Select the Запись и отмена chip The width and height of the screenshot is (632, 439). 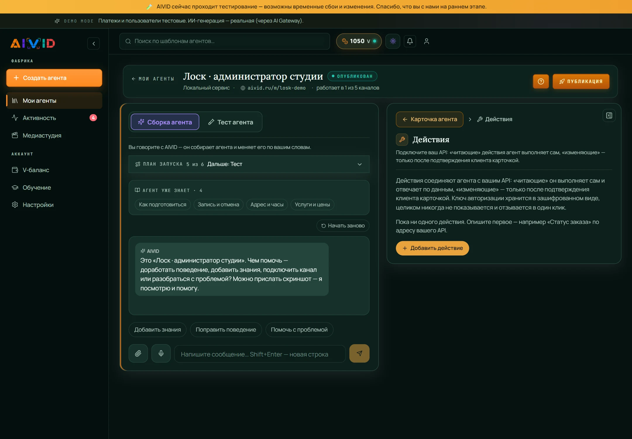point(218,205)
